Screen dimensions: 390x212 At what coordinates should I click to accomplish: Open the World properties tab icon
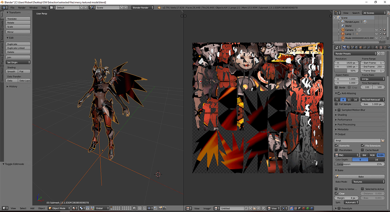(x=356, y=47)
